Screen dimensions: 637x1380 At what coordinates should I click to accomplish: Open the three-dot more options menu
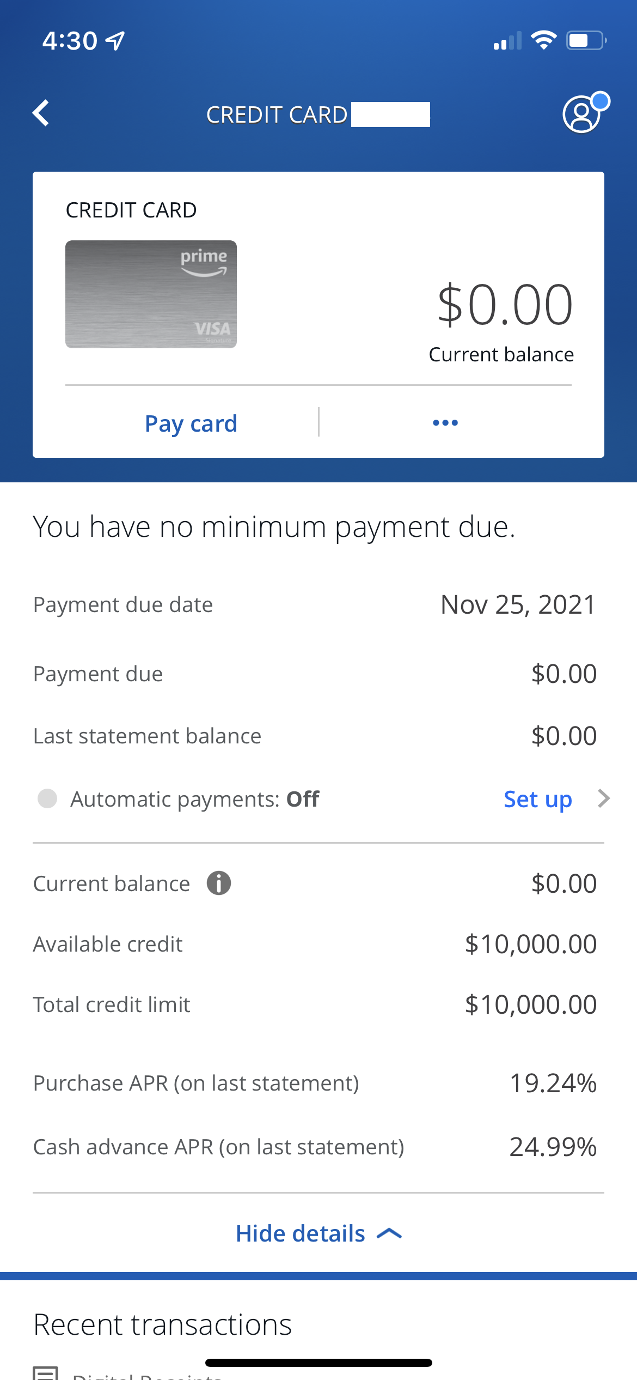(x=445, y=423)
